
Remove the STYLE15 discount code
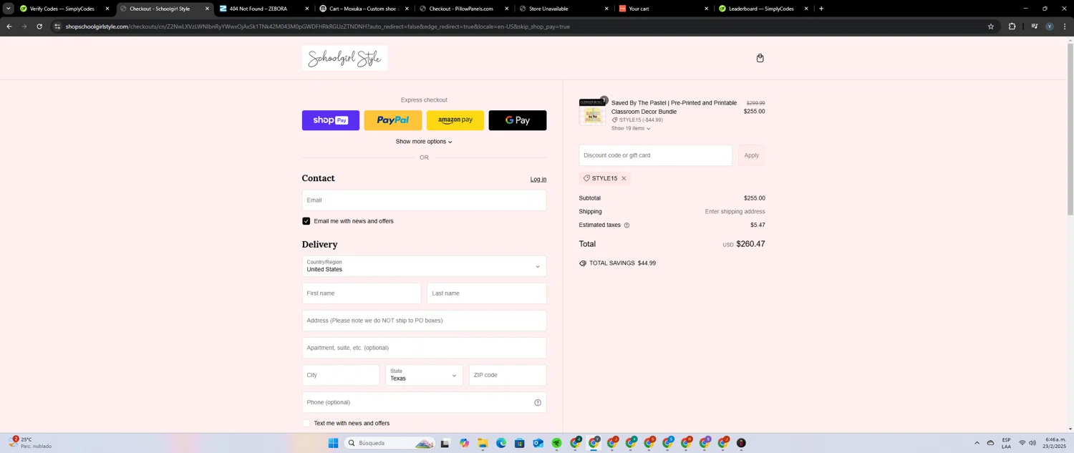click(x=624, y=178)
